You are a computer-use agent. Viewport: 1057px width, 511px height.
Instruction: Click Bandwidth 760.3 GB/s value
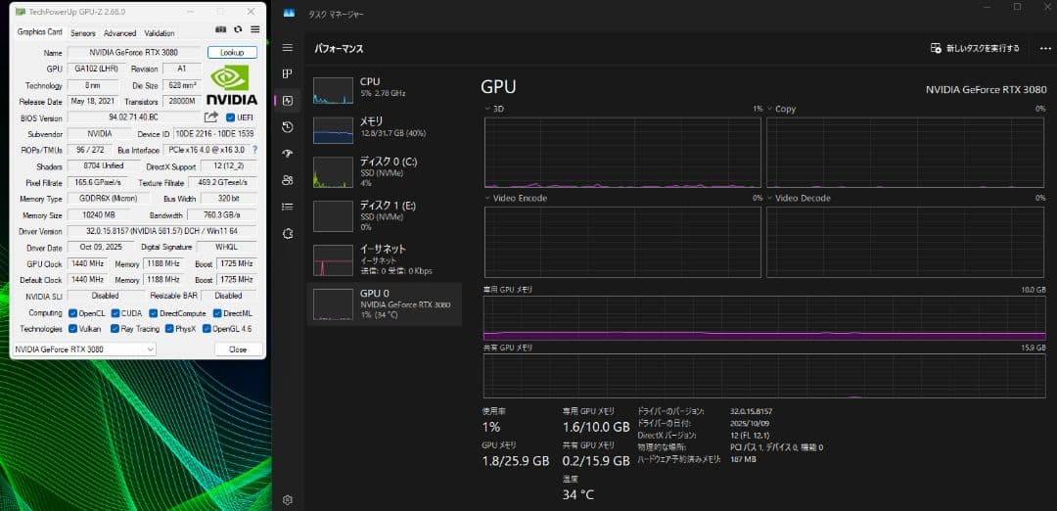(x=221, y=215)
